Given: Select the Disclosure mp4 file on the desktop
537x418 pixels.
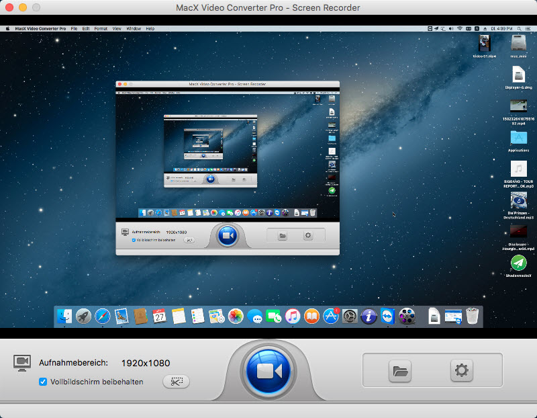Looking at the screenshot, I should 518,237.
